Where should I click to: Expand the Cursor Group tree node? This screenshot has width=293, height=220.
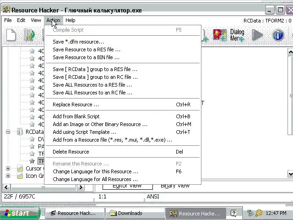pos(8,168)
